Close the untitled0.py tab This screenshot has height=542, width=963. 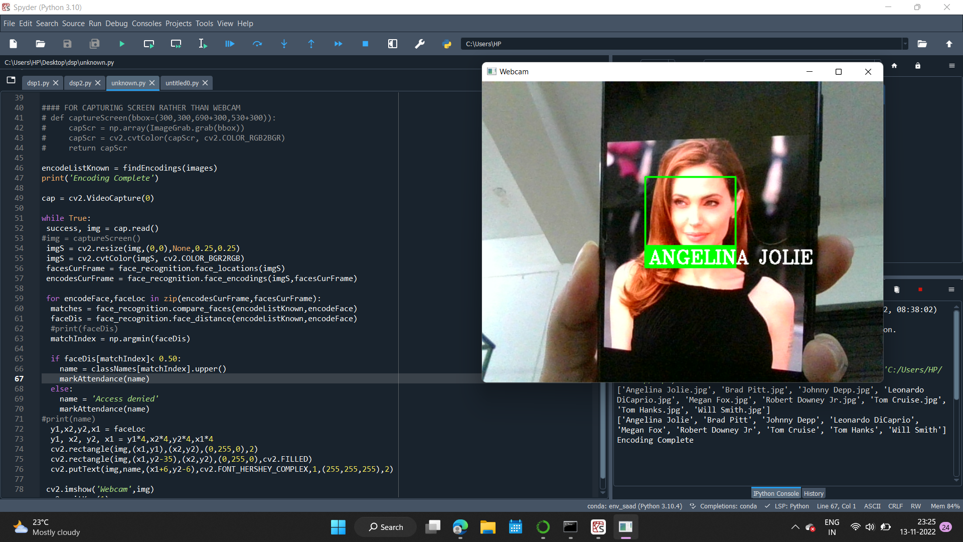point(205,83)
